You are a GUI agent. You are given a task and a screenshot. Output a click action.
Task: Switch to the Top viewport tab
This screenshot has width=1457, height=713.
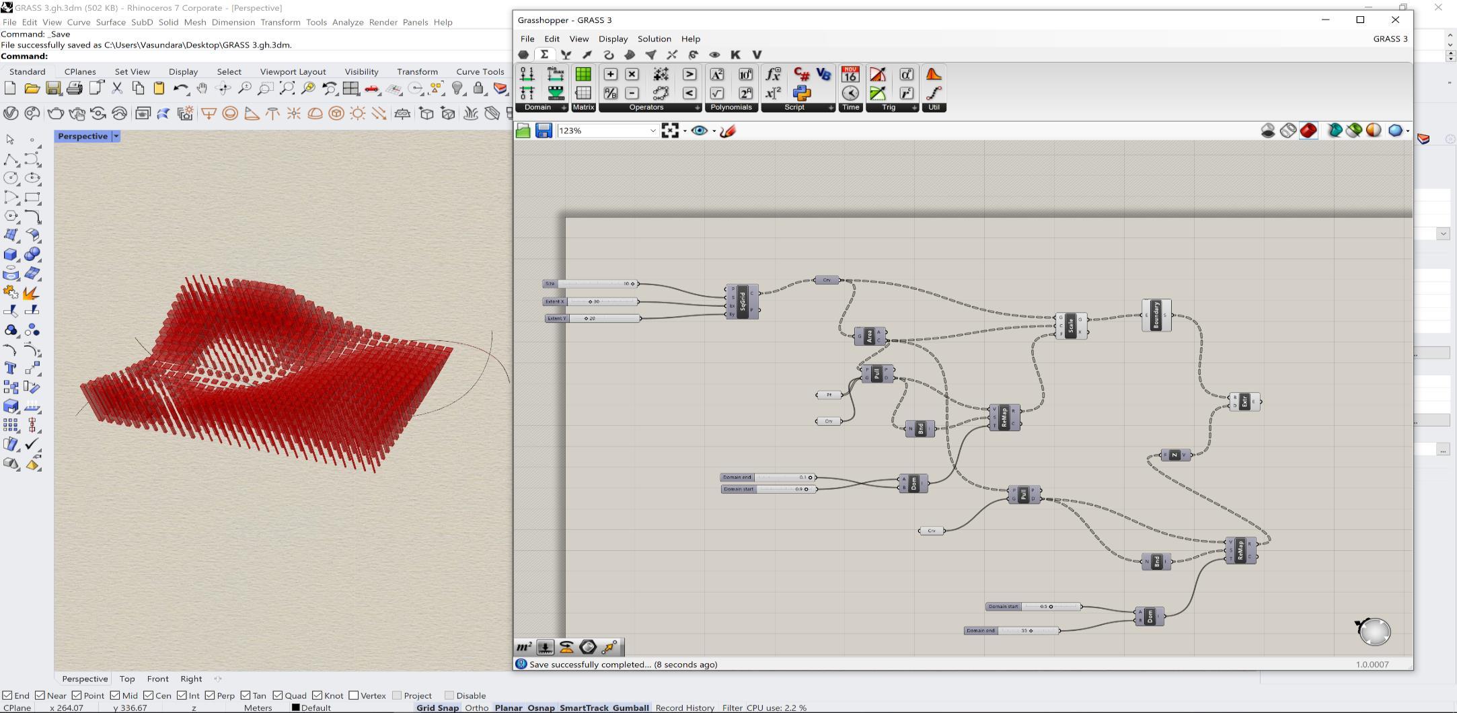click(127, 679)
